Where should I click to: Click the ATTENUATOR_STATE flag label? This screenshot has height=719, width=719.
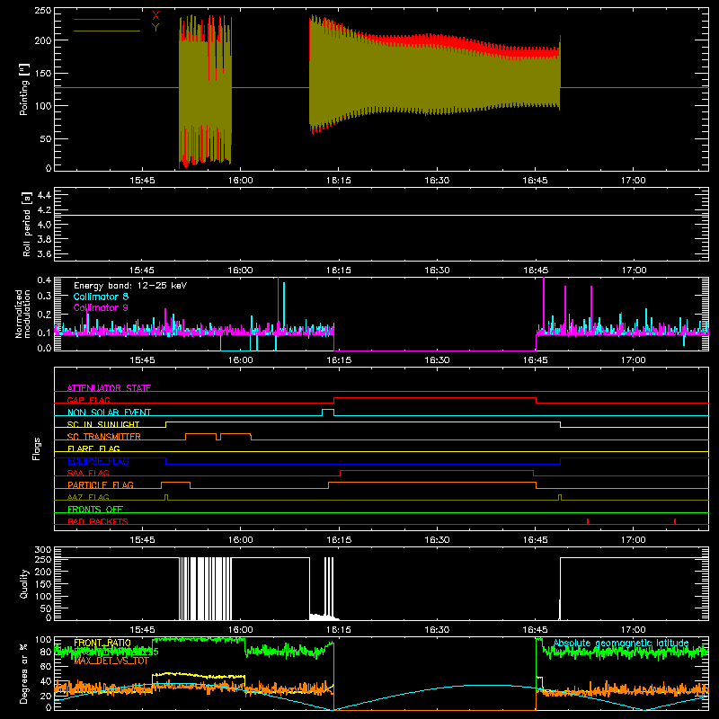[x=109, y=388]
